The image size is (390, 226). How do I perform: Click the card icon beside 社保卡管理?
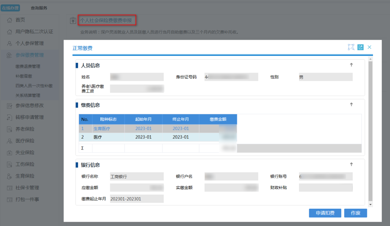click(x=9, y=188)
